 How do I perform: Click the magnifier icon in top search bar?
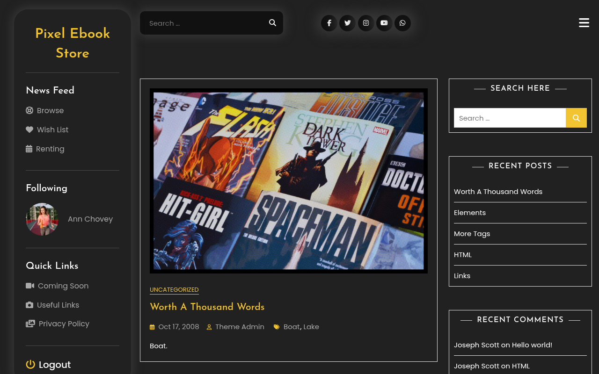pyautogui.click(x=272, y=23)
